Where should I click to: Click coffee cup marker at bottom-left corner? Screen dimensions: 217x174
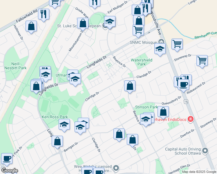coord(7,159)
